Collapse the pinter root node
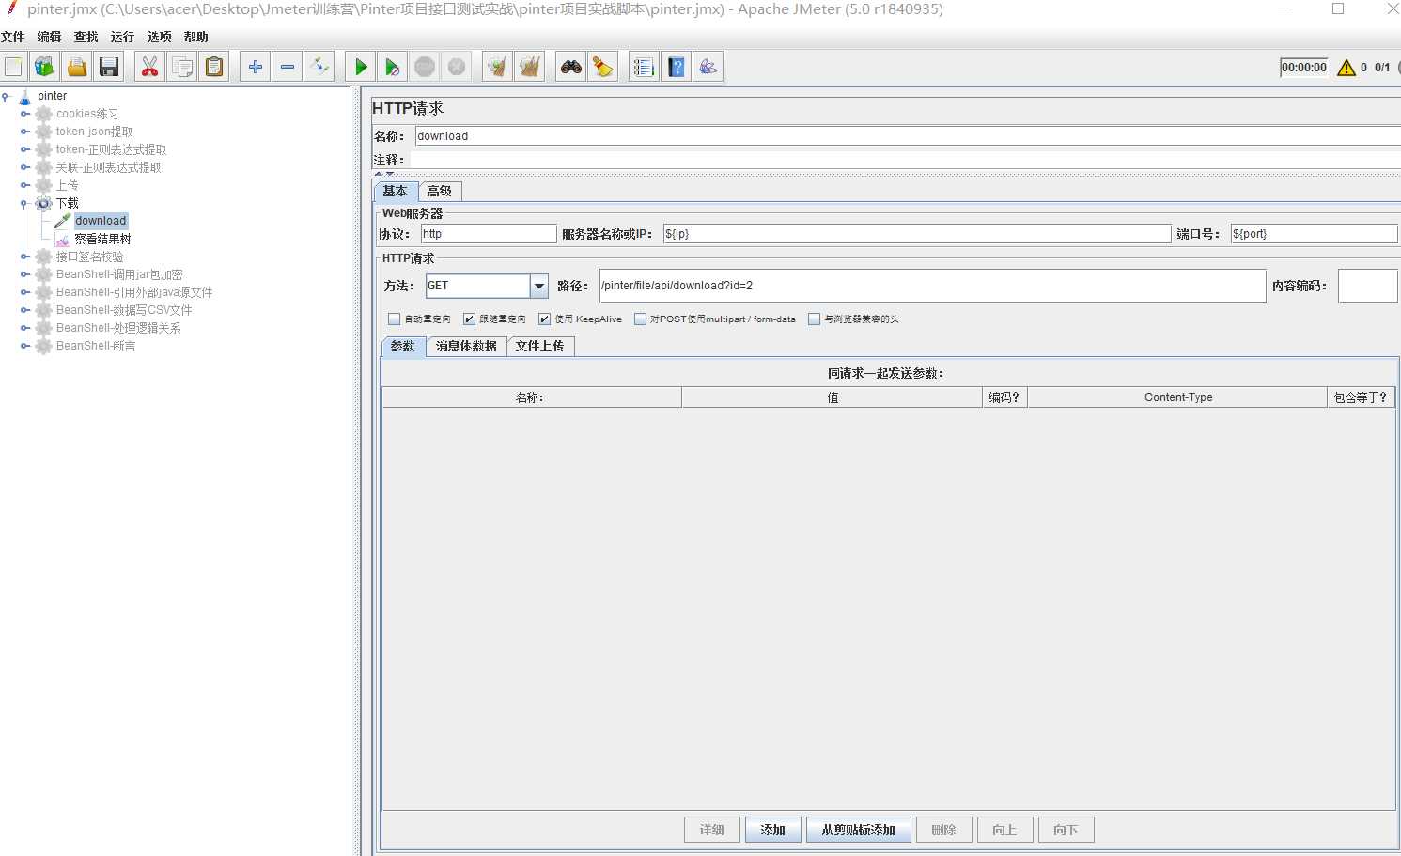Screen dimensions: 1401x856 click(x=6, y=96)
